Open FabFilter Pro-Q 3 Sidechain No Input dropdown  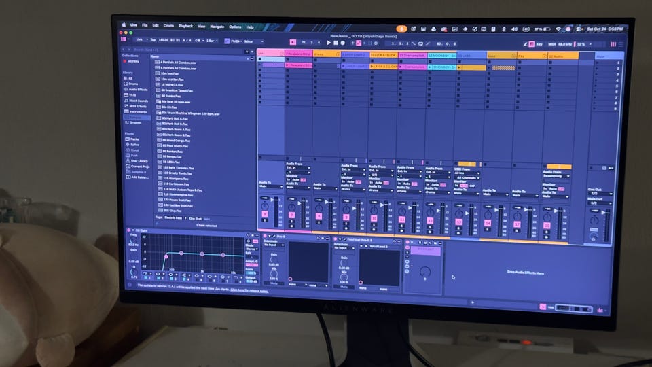click(343, 248)
